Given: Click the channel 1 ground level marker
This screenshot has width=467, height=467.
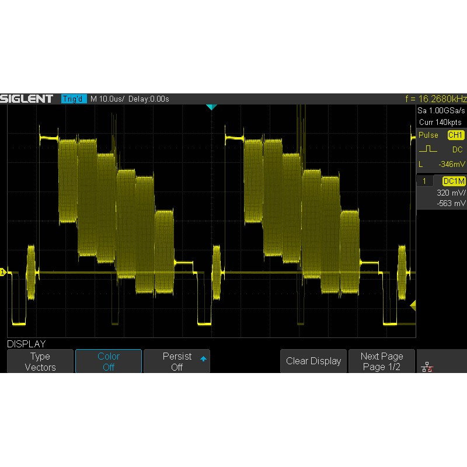Looking at the screenshot, I should pos(3,273).
